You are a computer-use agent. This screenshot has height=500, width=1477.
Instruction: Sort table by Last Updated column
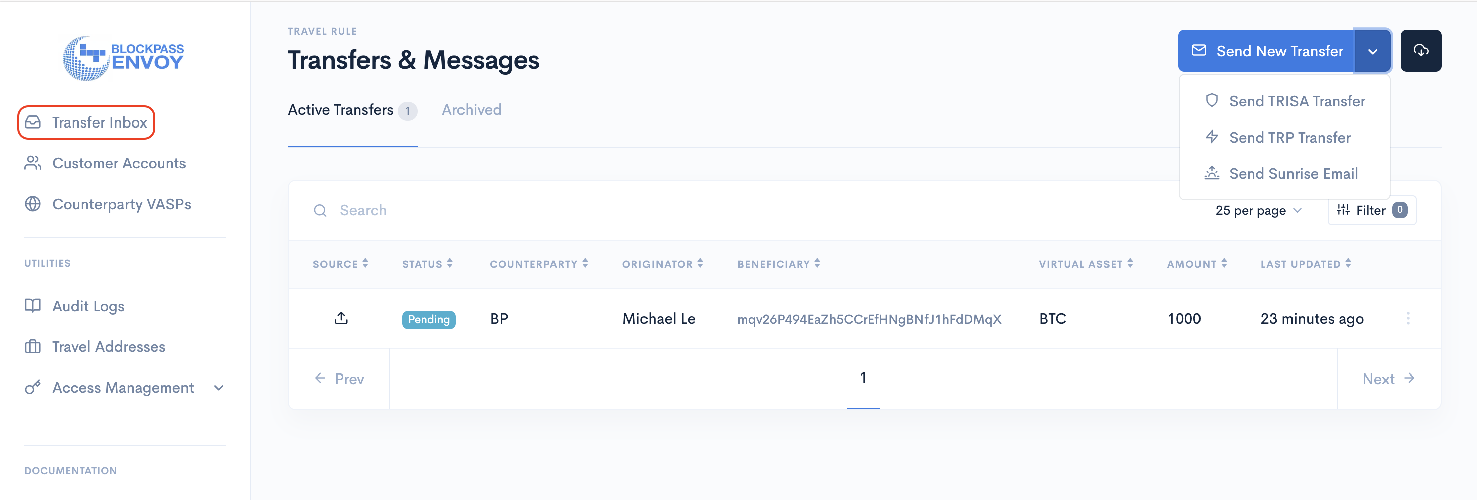1306,264
